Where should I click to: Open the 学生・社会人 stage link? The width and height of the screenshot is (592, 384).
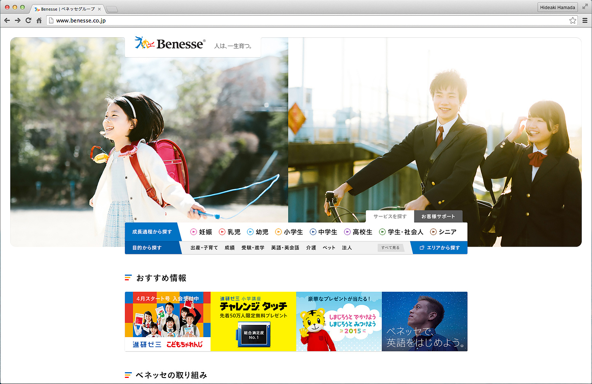click(406, 232)
